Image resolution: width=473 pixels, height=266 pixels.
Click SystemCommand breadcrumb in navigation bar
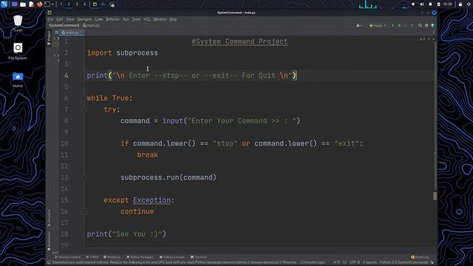tap(64, 26)
